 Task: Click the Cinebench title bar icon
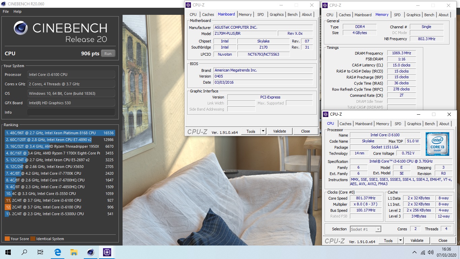coord(4,4)
